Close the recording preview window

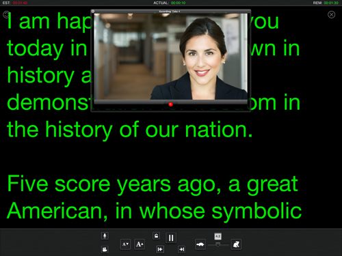(x=93, y=11)
